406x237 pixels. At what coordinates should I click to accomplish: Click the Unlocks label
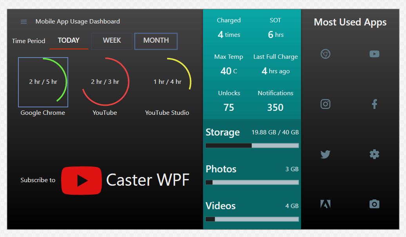pyautogui.click(x=229, y=93)
